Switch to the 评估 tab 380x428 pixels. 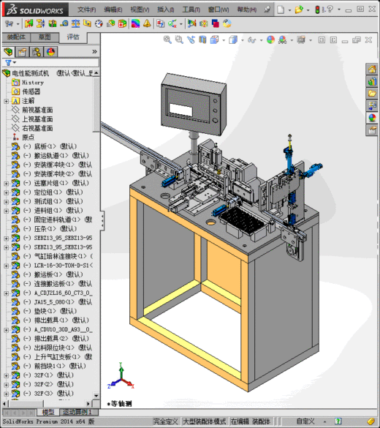point(73,37)
